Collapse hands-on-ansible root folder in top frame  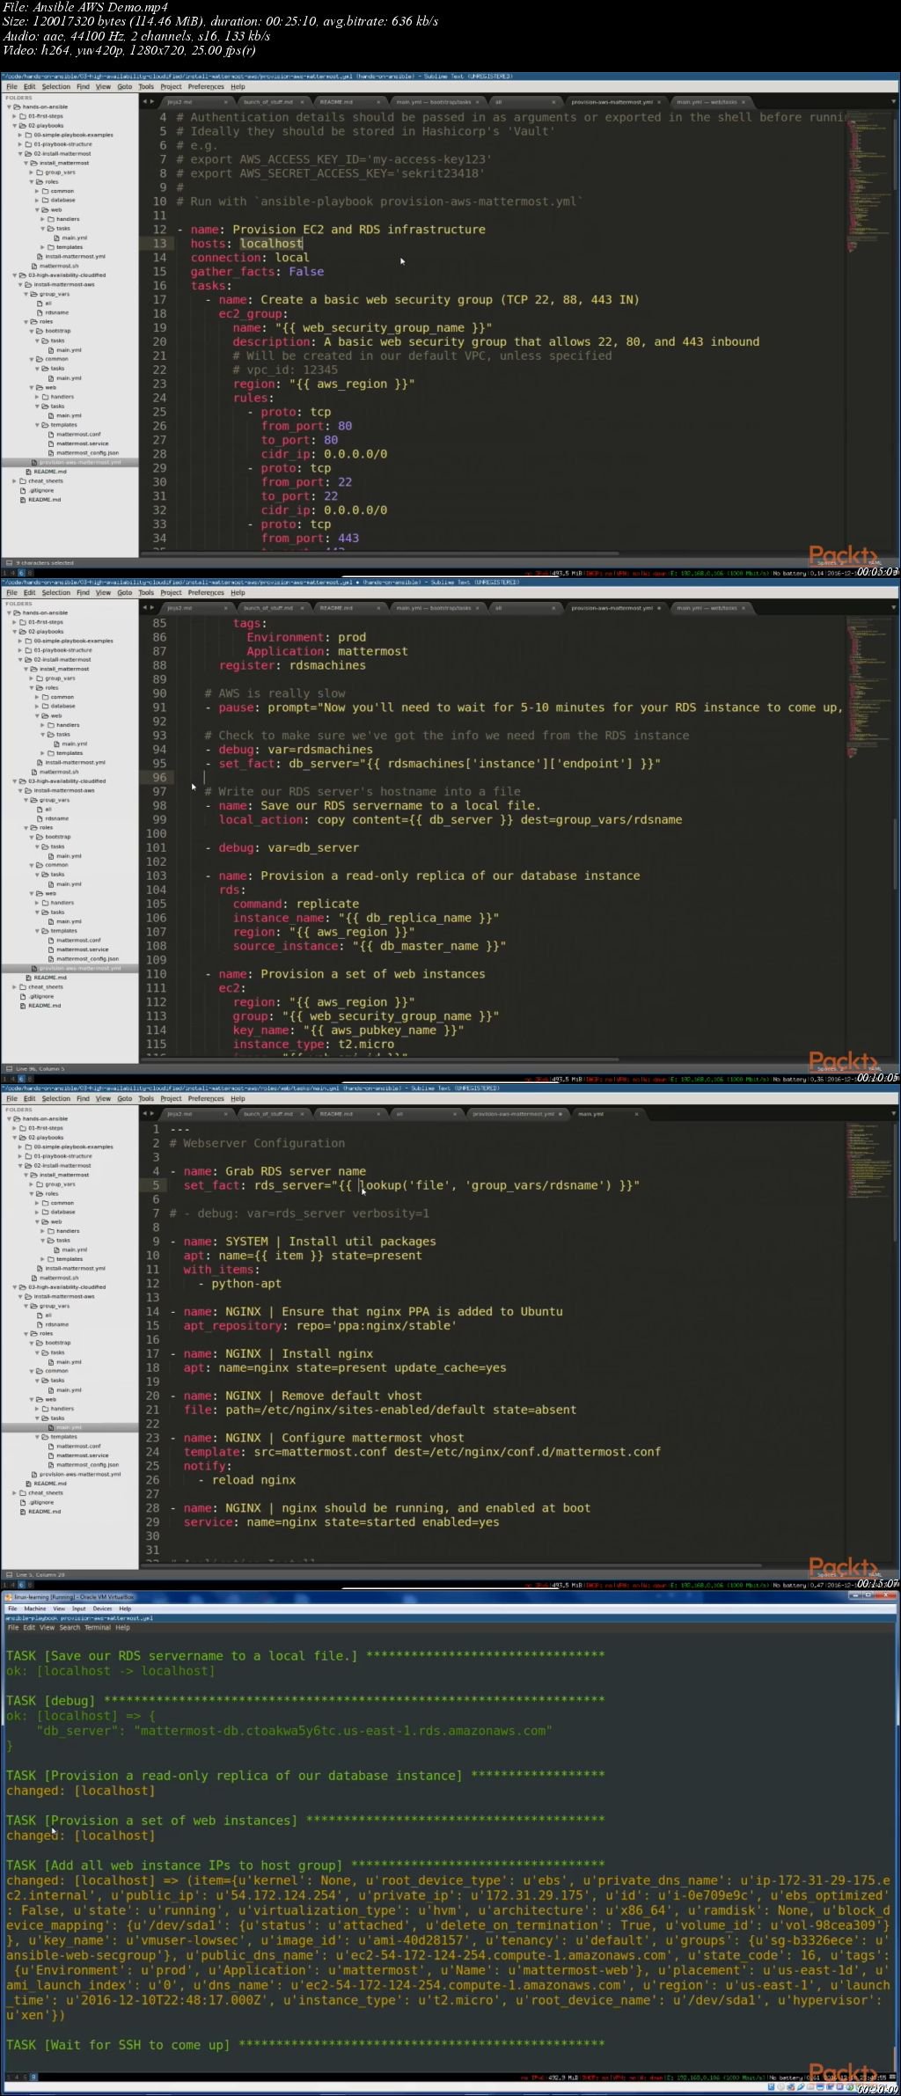click(10, 107)
